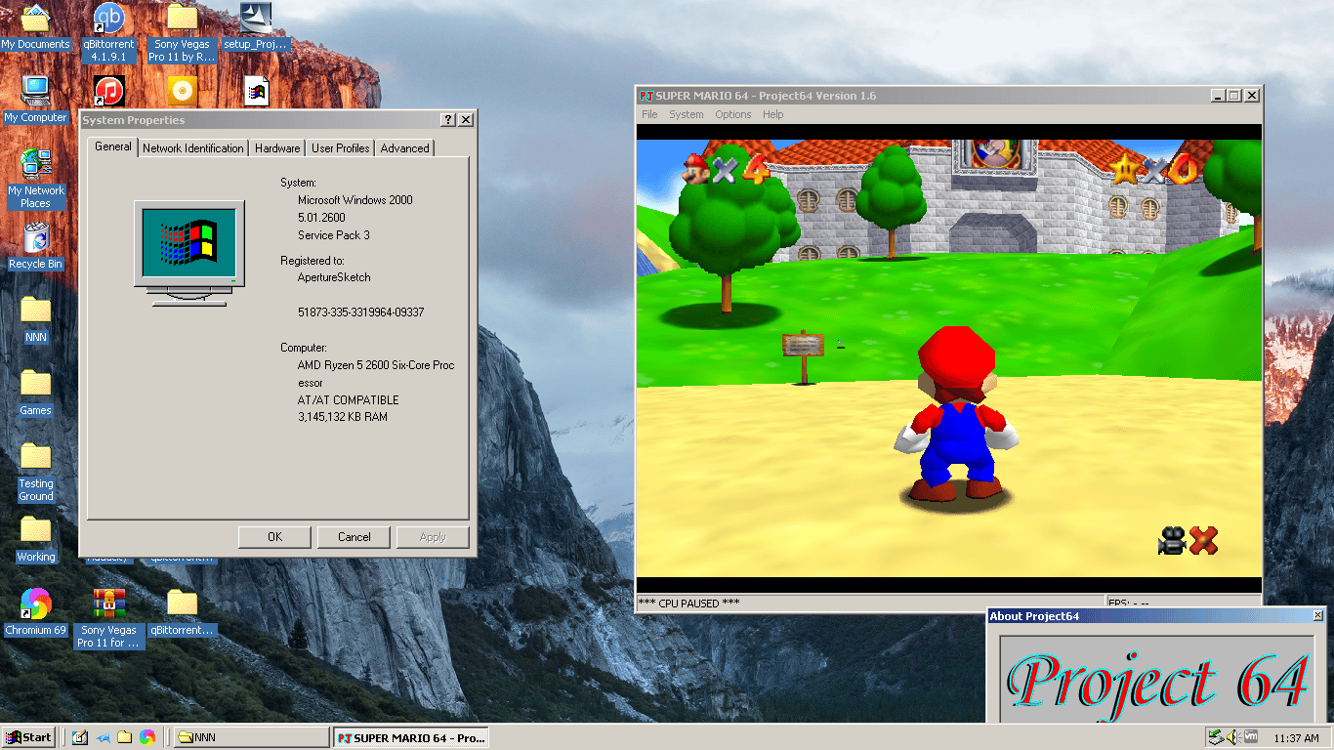Switch to the General tab

(x=112, y=146)
